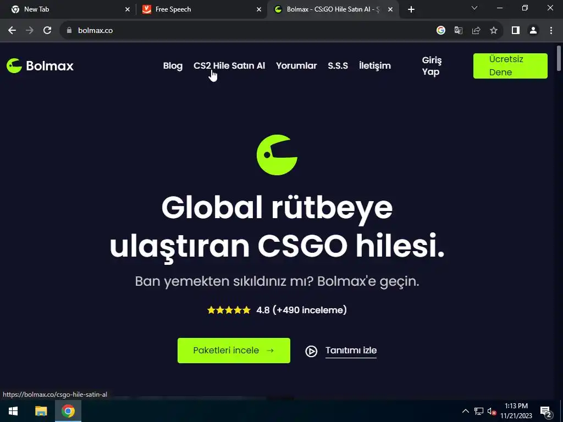Click the network icon in system tray
Screen dimensions: 563x422
coord(479,411)
